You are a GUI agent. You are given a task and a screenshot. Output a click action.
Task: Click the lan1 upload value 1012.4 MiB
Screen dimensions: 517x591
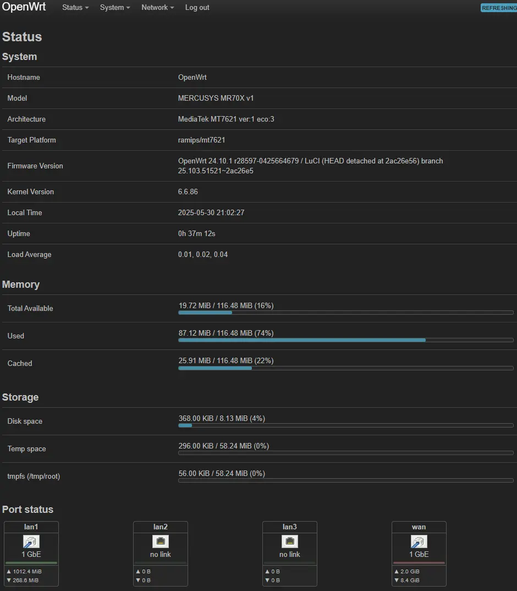27,571
